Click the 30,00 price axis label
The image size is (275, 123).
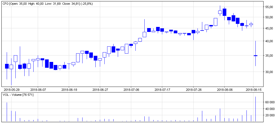tap(269, 72)
